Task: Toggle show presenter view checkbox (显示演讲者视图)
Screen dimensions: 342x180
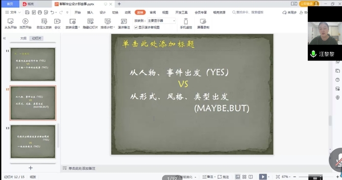Action: pyautogui.click(x=136, y=27)
